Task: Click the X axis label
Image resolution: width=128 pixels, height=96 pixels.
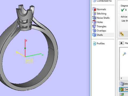Action: (43, 55)
